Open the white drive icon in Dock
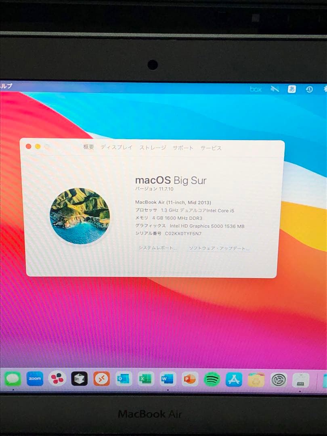The height and width of the screenshot is (436, 327). (x=301, y=380)
